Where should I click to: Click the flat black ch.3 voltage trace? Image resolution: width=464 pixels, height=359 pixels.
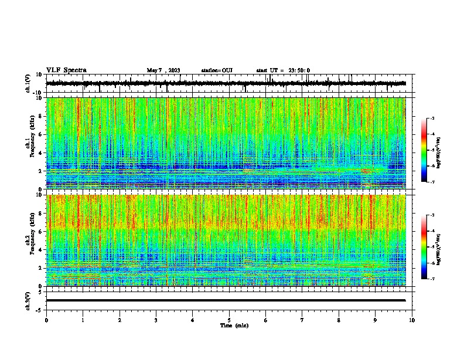tap(226, 300)
